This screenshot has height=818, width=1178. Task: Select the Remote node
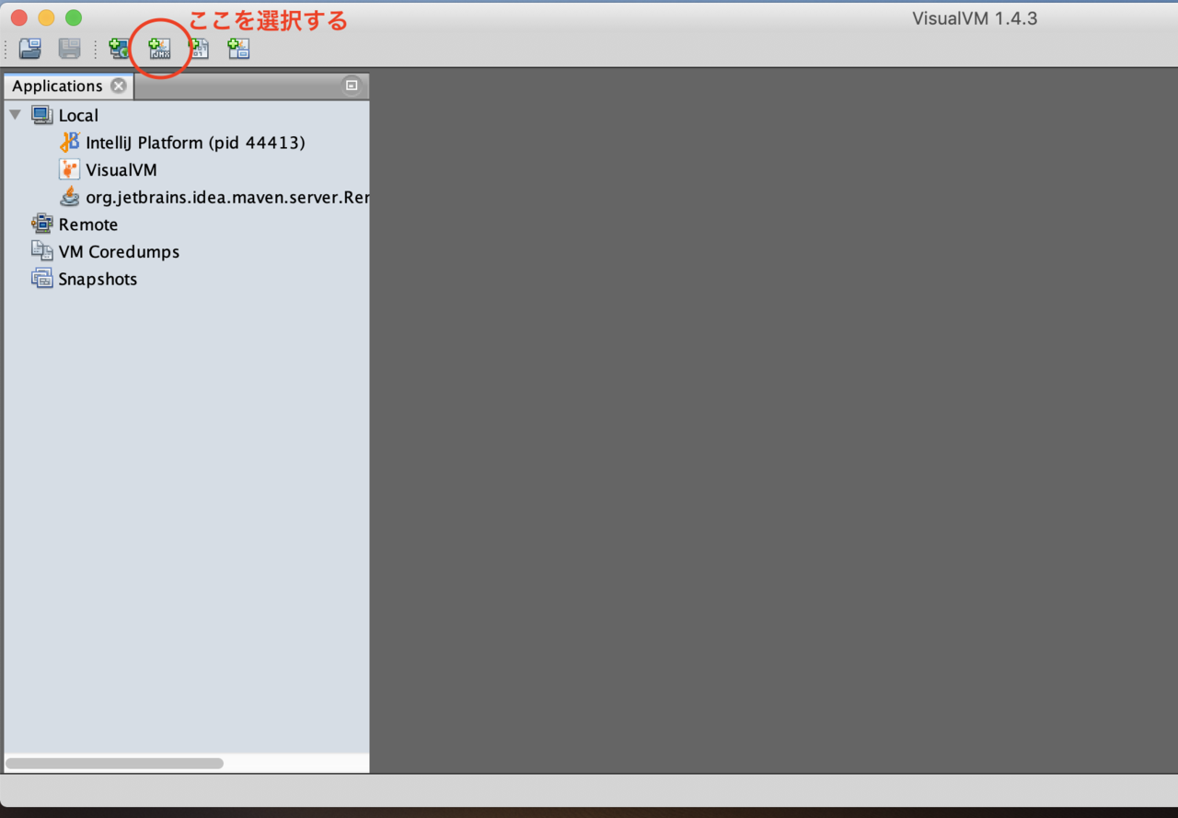pyautogui.click(x=87, y=225)
